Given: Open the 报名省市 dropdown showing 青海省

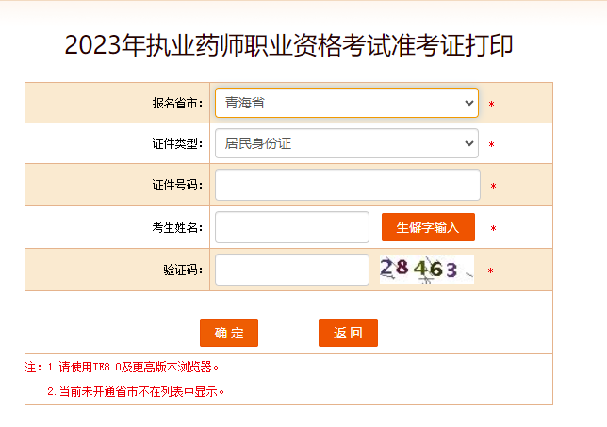Looking at the screenshot, I should 347,103.
